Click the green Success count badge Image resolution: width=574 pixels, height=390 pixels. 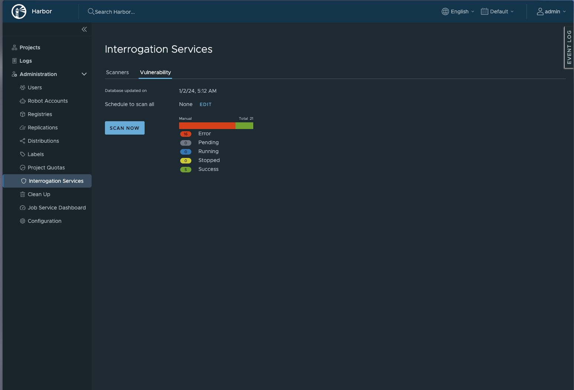pos(186,169)
